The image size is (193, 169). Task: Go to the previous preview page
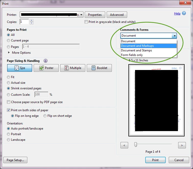click(x=124, y=145)
